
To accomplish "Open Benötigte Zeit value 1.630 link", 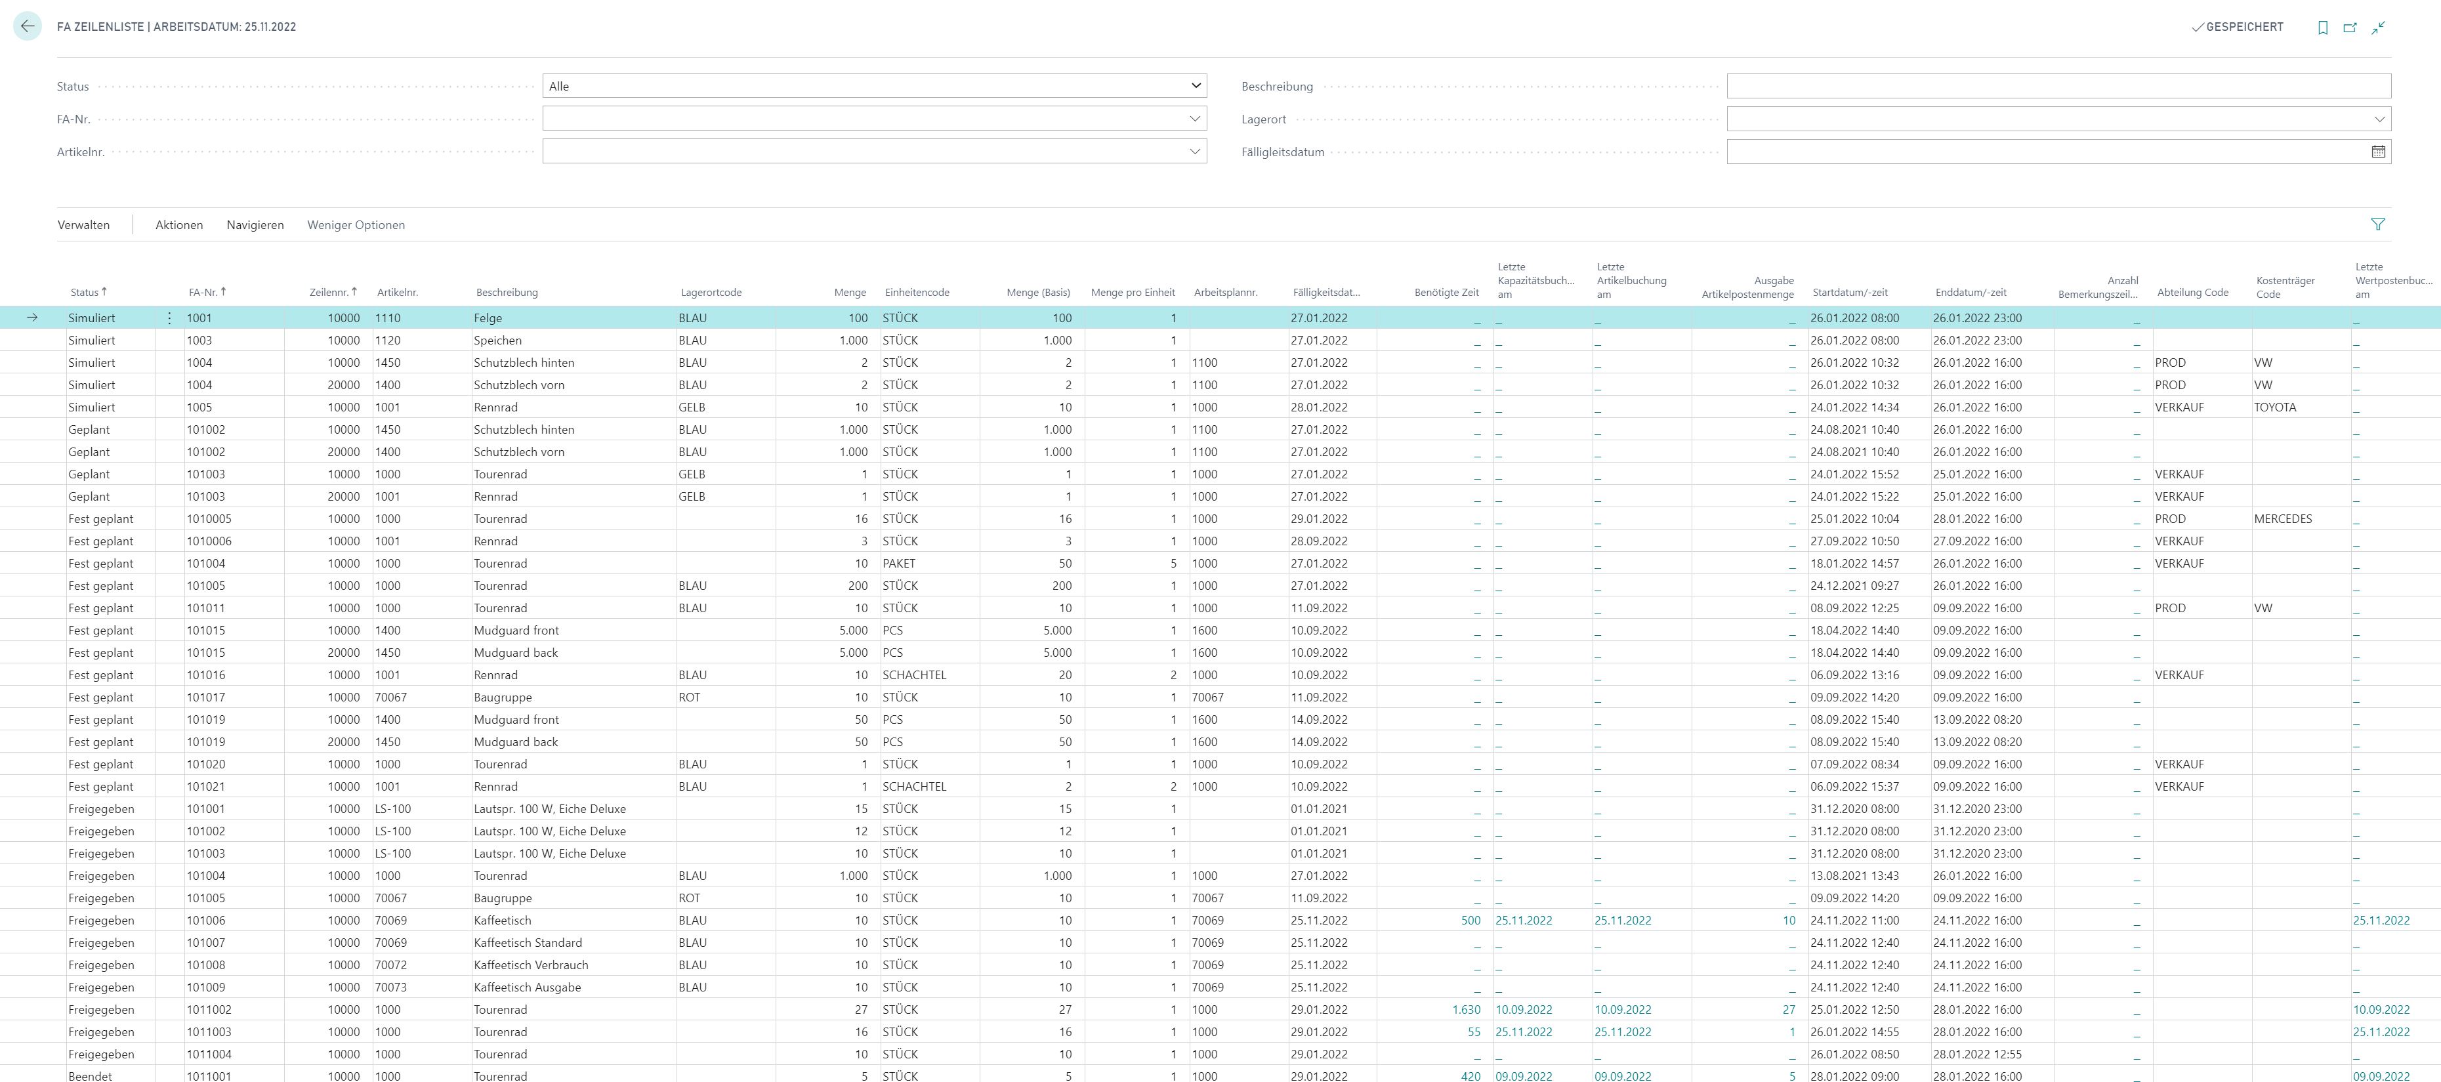I will coord(1466,1010).
